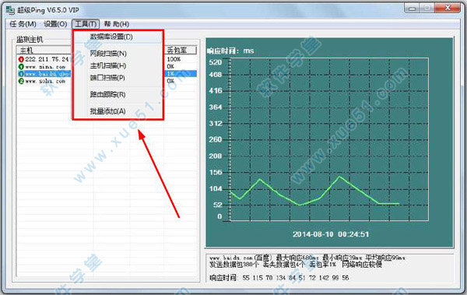
Task: Open the 设置(O) menu
Action: pos(55,24)
